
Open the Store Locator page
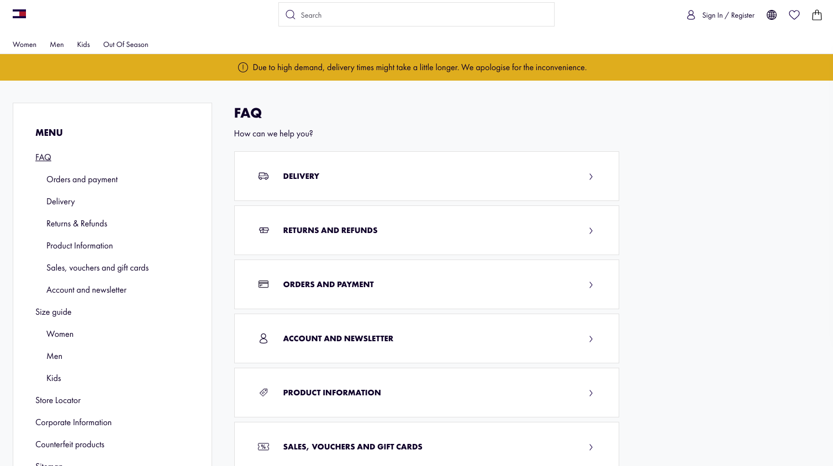point(58,400)
